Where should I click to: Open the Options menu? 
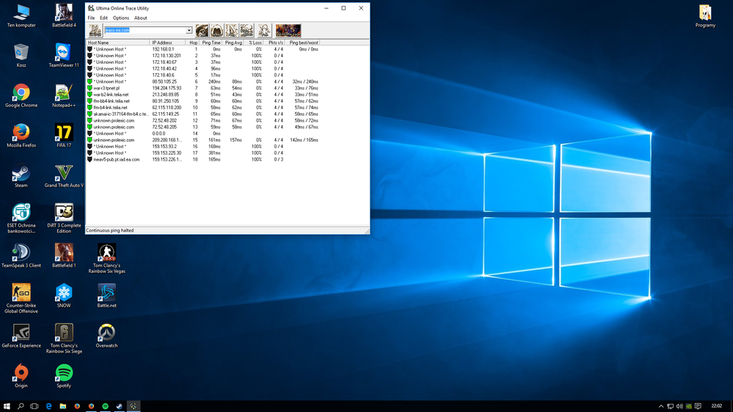coord(120,18)
